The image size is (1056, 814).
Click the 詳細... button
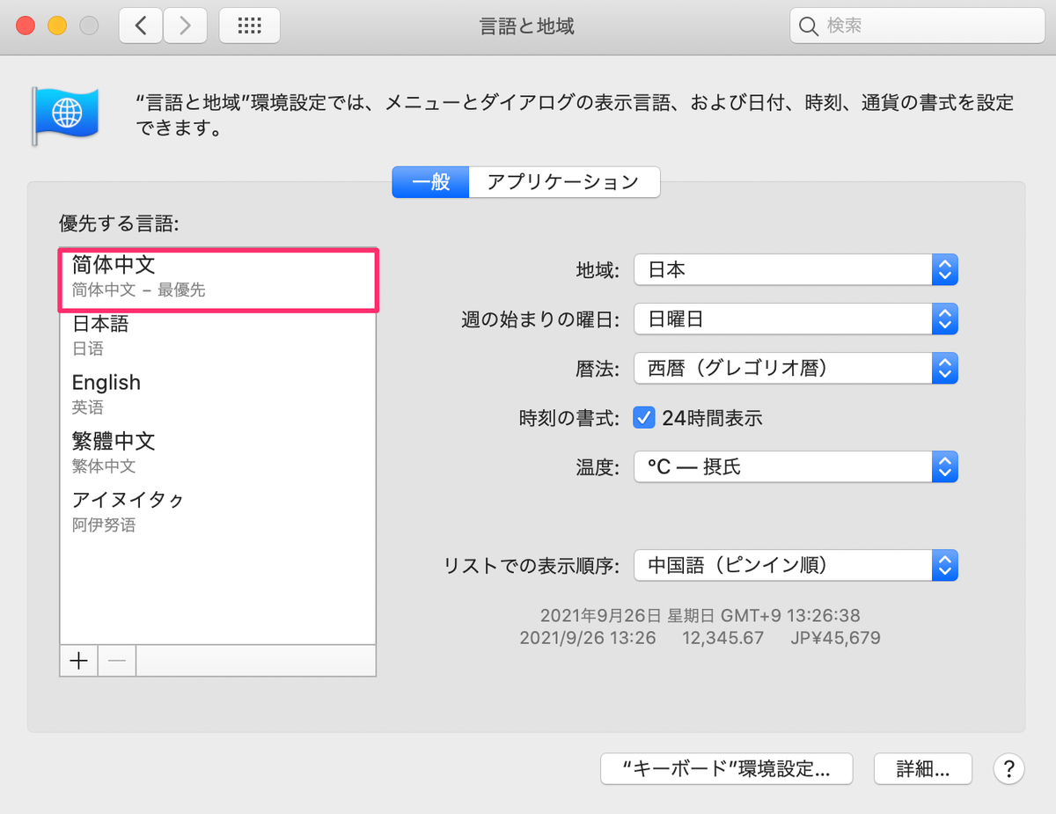coord(923,768)
